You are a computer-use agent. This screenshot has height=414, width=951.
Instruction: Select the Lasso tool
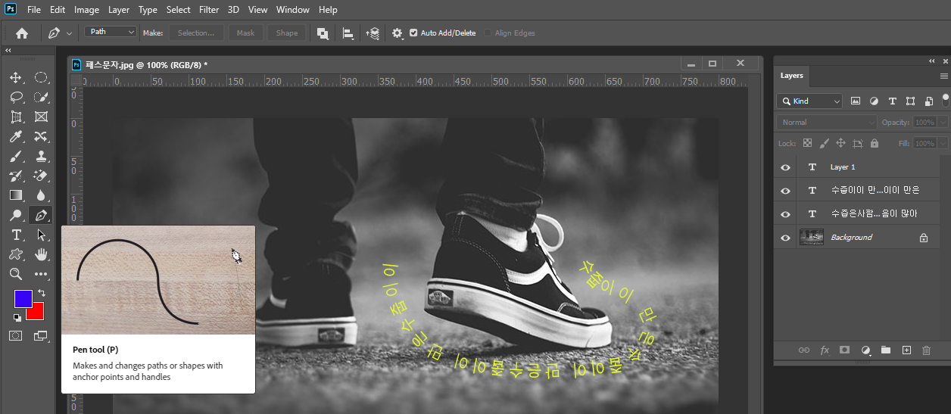click(x=16, y=97)
